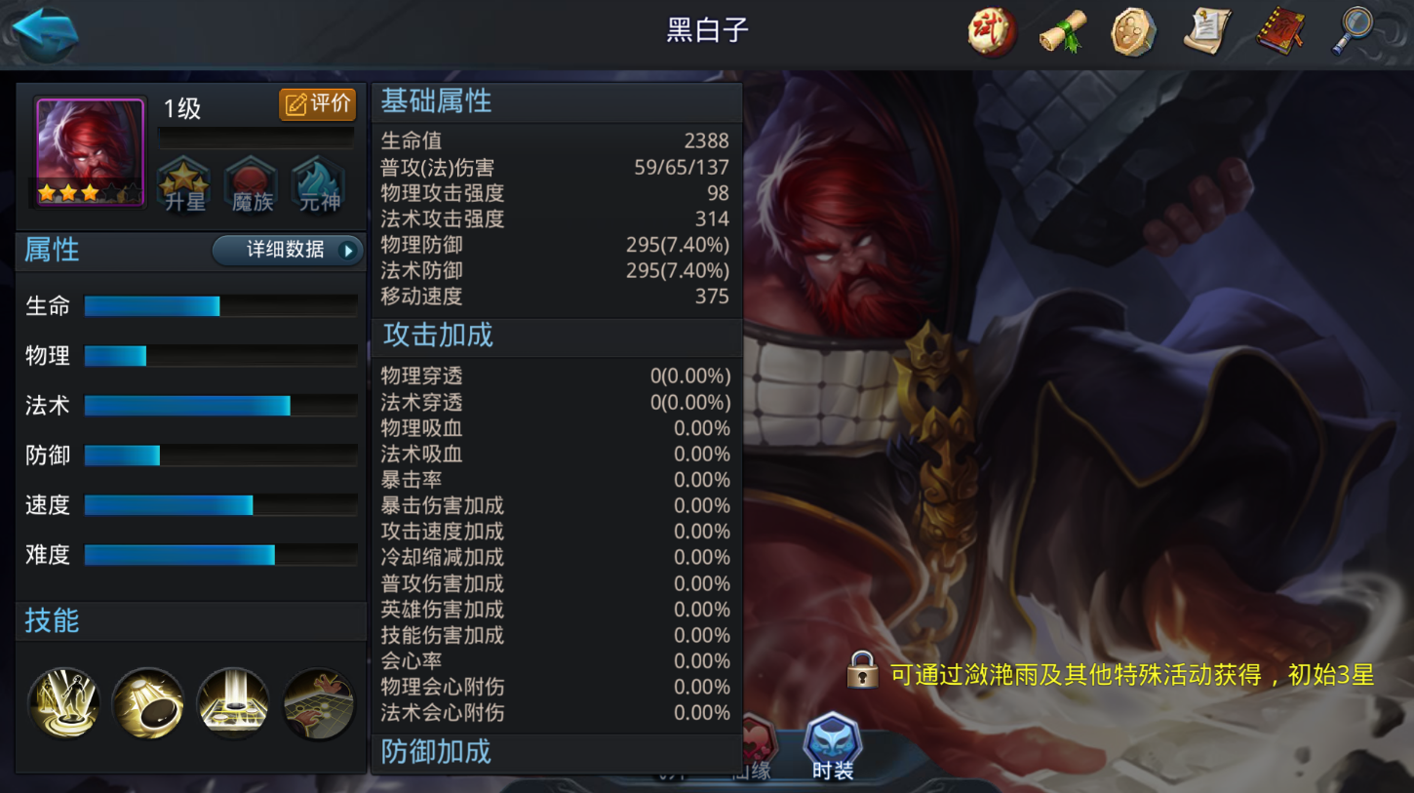Open the red book icon
Image resolution: width=1414 pixels, height=793 pixels.
(x=1279, y=31)
